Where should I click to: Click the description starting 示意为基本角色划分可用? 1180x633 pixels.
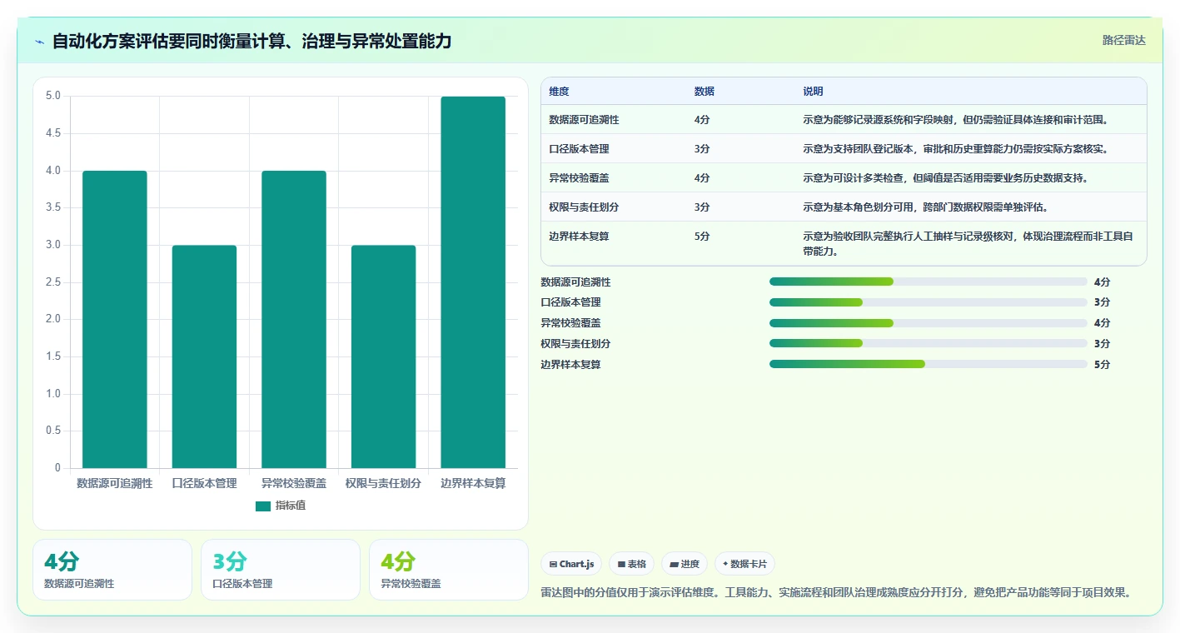click(925, 207)
